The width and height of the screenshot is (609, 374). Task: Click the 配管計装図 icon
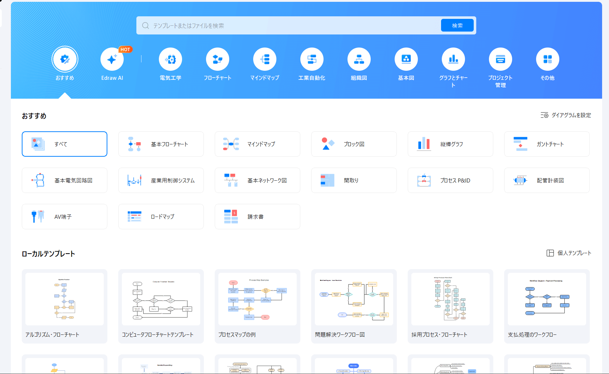(520, 180)
